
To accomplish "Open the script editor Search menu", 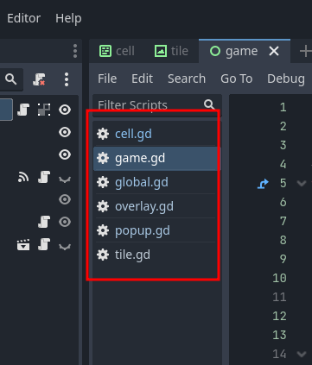I will point(187,79).
